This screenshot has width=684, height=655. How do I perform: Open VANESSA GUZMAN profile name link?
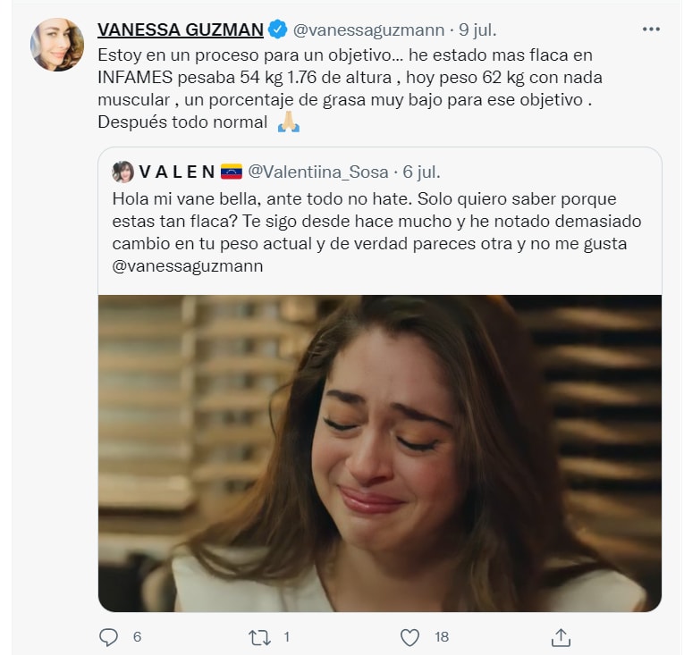click(x=180, y=30)
